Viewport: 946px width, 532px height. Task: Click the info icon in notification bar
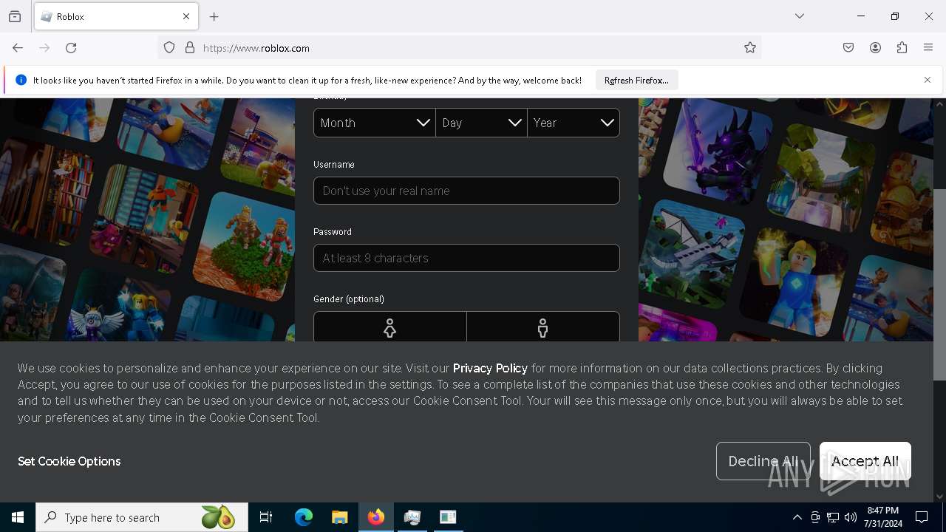coord(21,80)
